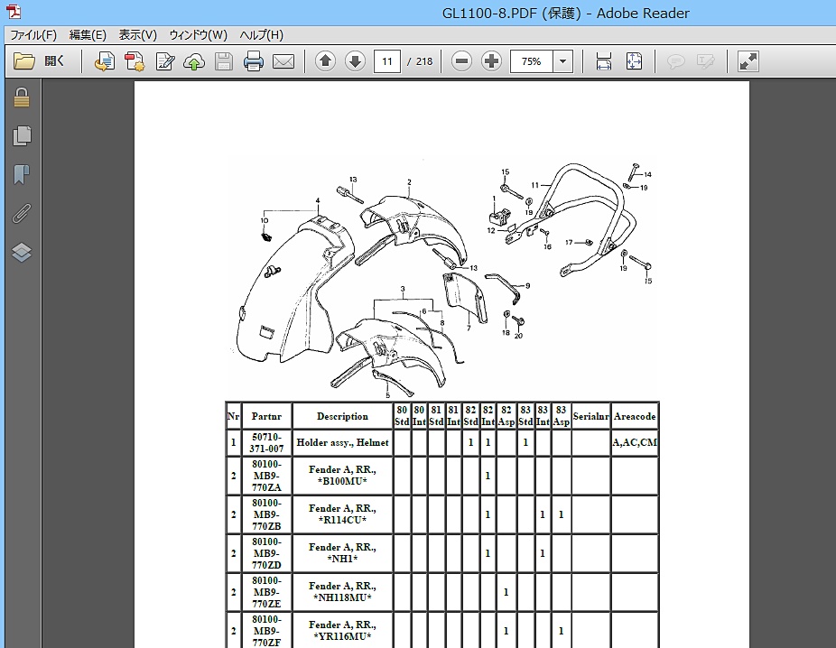This screenshot has width=836, height=648.
Task: Open the layers panel in sidebar
Action: (22, 253)
